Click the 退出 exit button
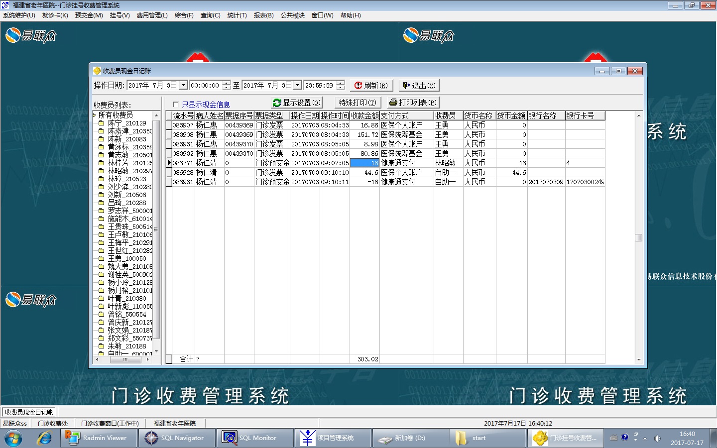 tap(419, 86)
